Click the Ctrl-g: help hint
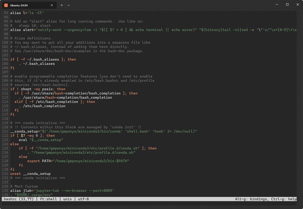303x209 pixels. pyautogui.click(x=284, y=199)
